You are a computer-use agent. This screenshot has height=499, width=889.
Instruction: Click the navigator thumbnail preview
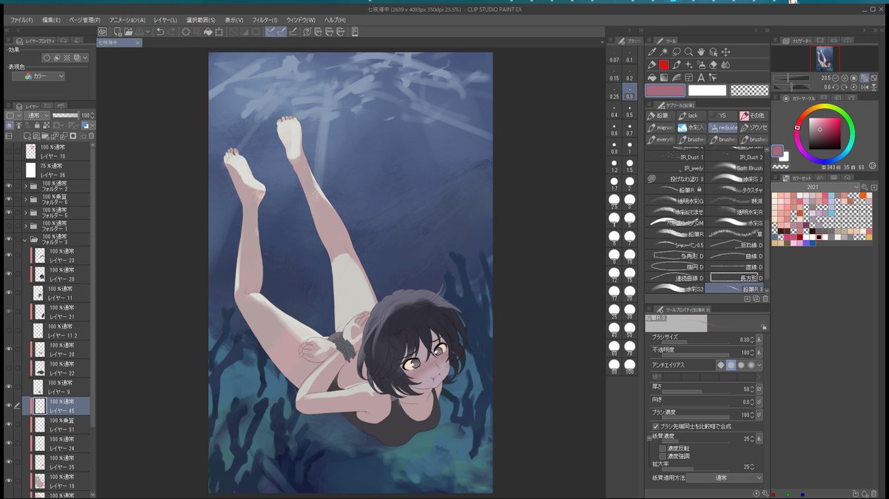click(x=825, y=58)
